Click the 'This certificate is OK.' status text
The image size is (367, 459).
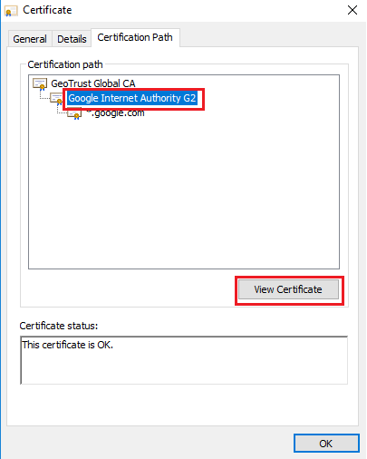pos(68,345)
